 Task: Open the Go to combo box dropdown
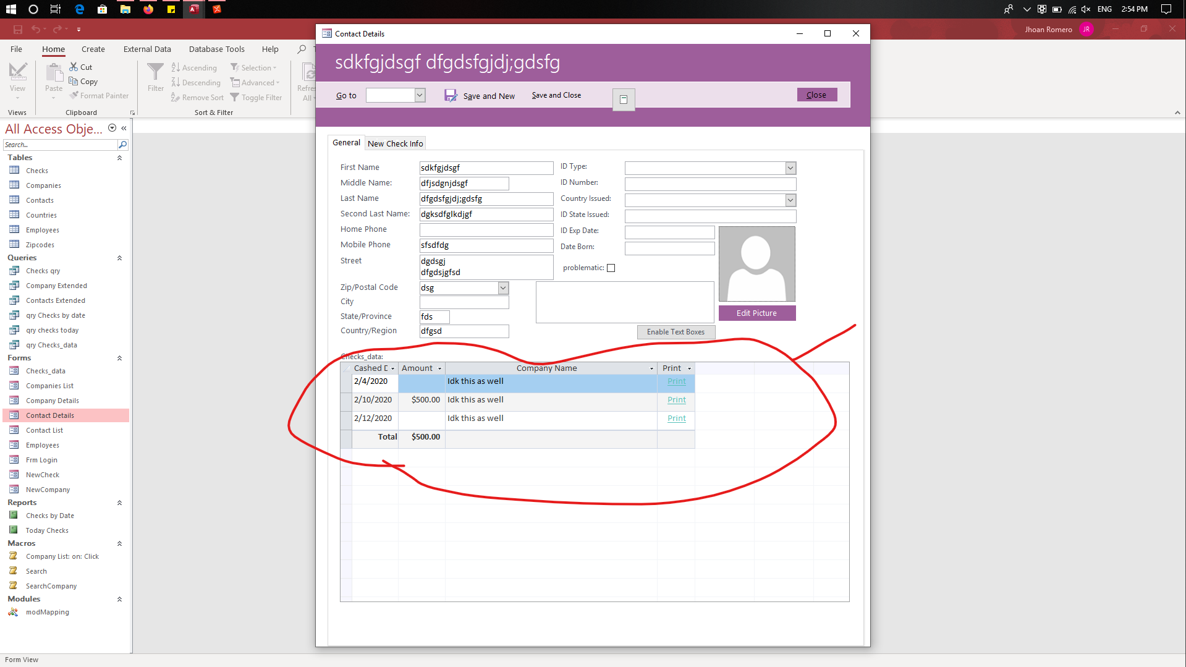pyautogui.click(x=420, y=95)
